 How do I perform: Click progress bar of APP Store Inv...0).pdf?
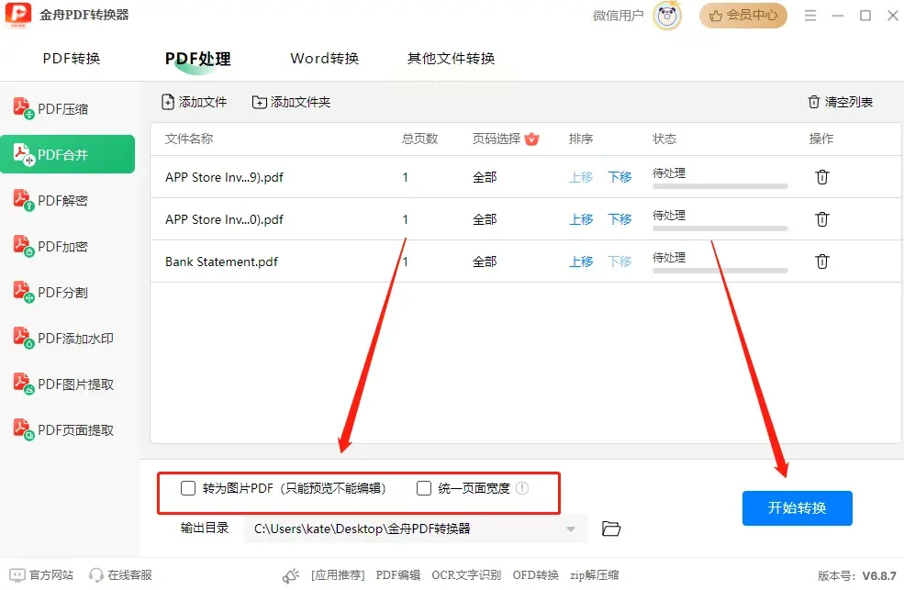pyautogui.click(x=720, y=228)
